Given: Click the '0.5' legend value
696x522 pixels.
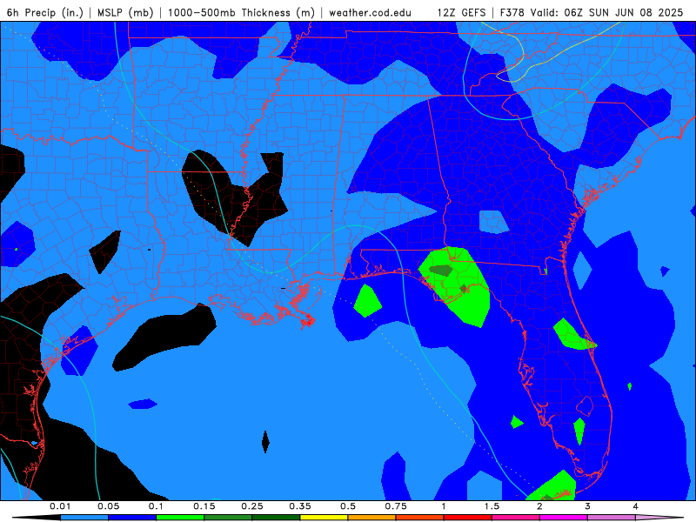Looking at the screenshot, I should click(348, 506).
